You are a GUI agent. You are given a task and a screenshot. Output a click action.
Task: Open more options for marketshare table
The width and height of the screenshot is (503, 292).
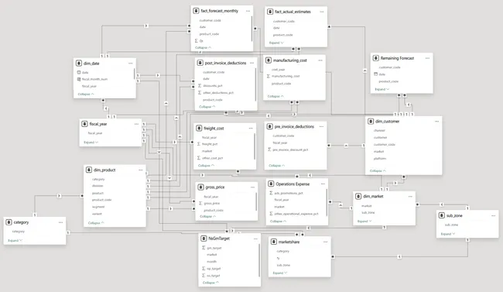(x=325, y=242)
